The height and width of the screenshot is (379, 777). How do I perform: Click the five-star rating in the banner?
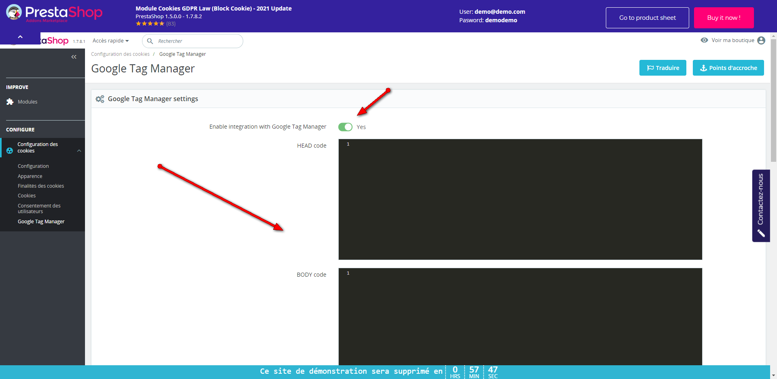(x=150, y=24)
